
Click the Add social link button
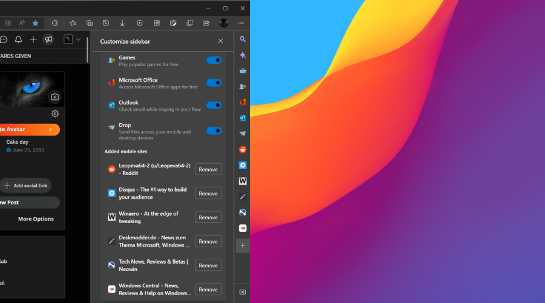(25, 185)
